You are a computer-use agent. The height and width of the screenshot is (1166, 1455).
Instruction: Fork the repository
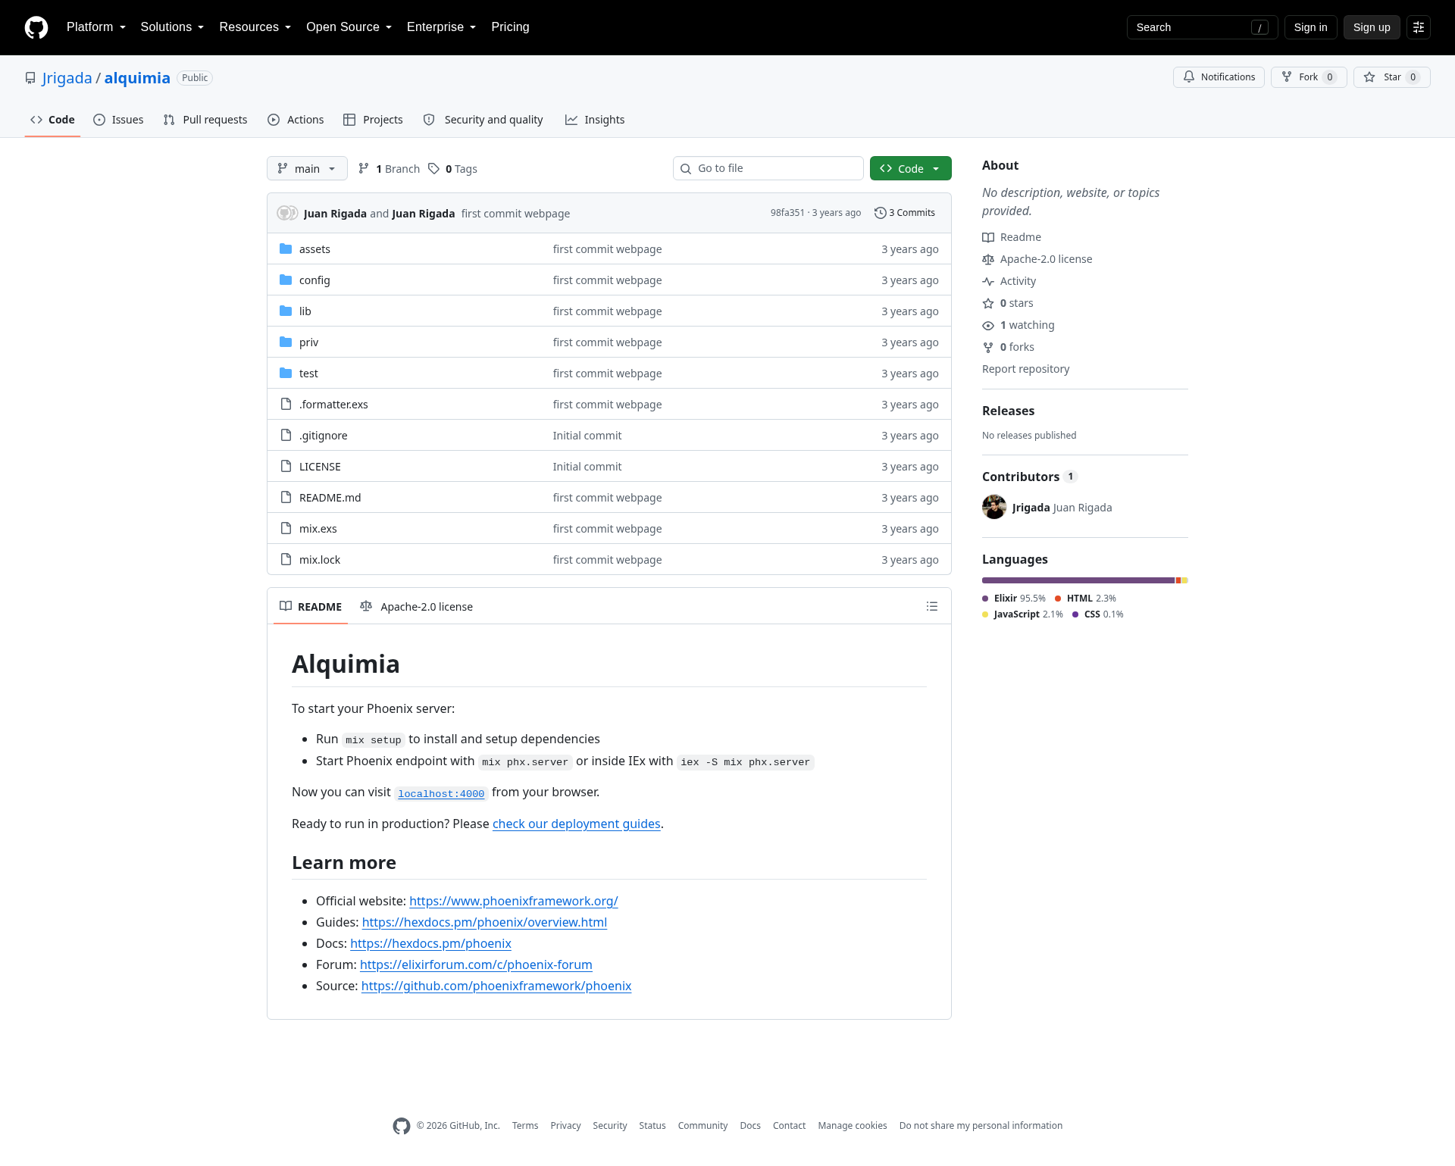click(1309, 77)
